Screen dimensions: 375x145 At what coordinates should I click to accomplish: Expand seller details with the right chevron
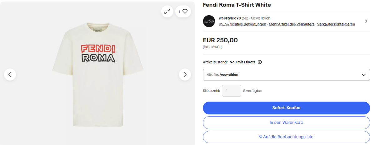pos(366,21)
